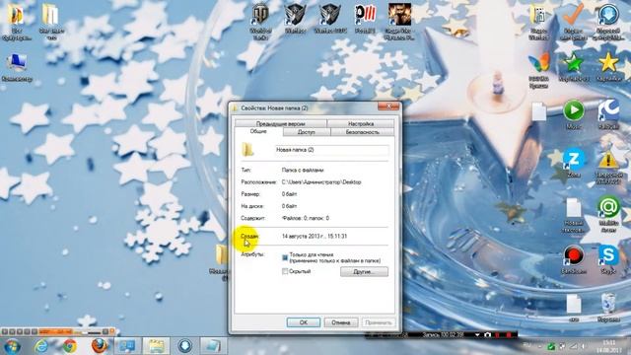Viewport: 631px width, 355px height.
Task: Launch Google Chrome from the taskbar
Action: 70,346
